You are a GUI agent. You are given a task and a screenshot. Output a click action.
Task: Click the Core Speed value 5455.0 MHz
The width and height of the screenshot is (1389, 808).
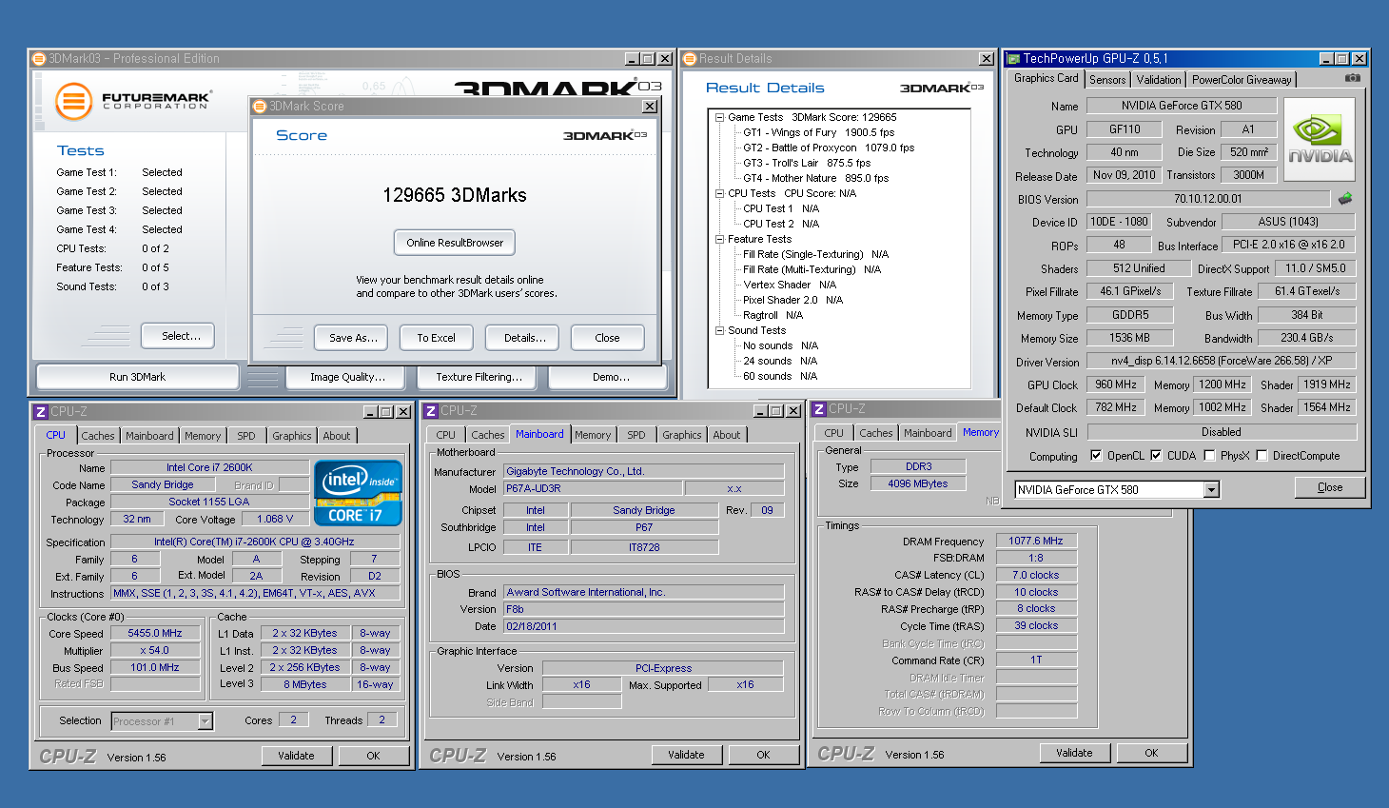[x=155, y=634]
